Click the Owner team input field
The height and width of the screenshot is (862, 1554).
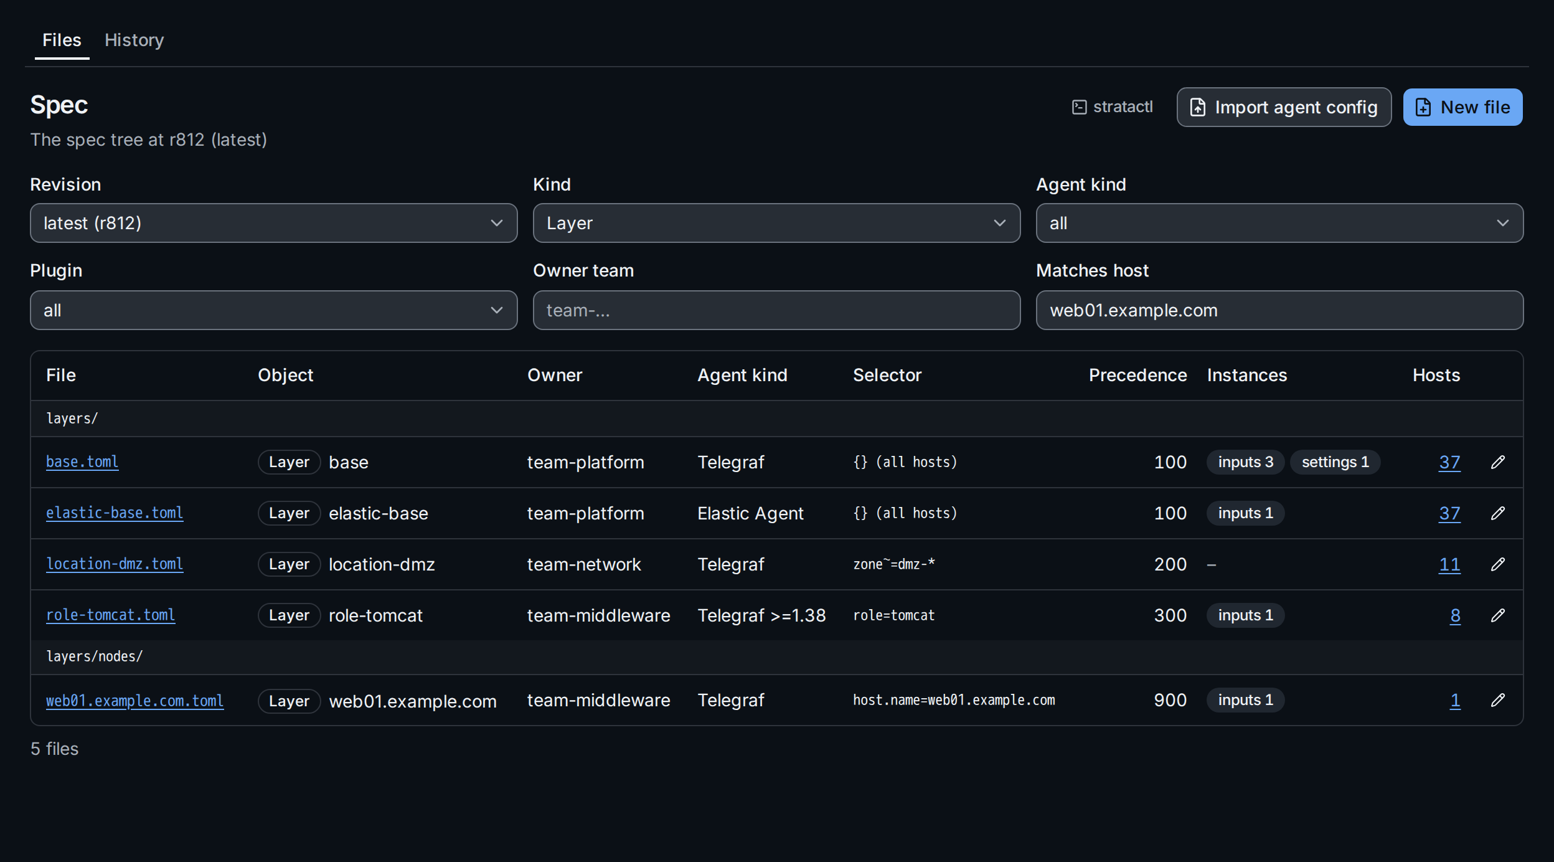coord(776,310)
